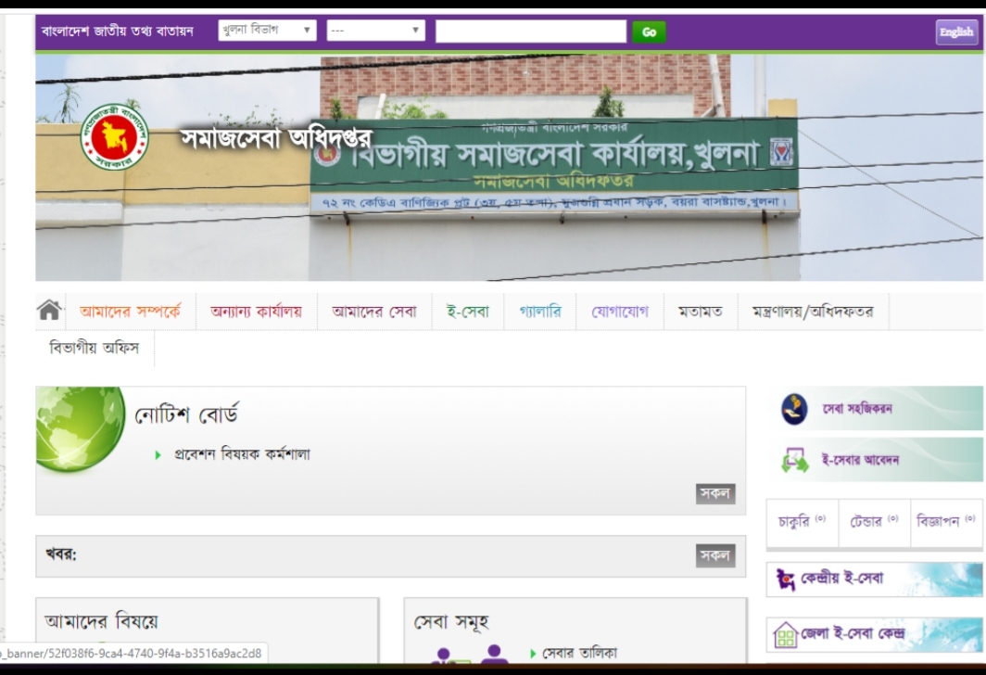Open the ই-সেবা menu item
The height and width of the screenshot is (675, 986).
pyautogui.click(x=468, y=312)
